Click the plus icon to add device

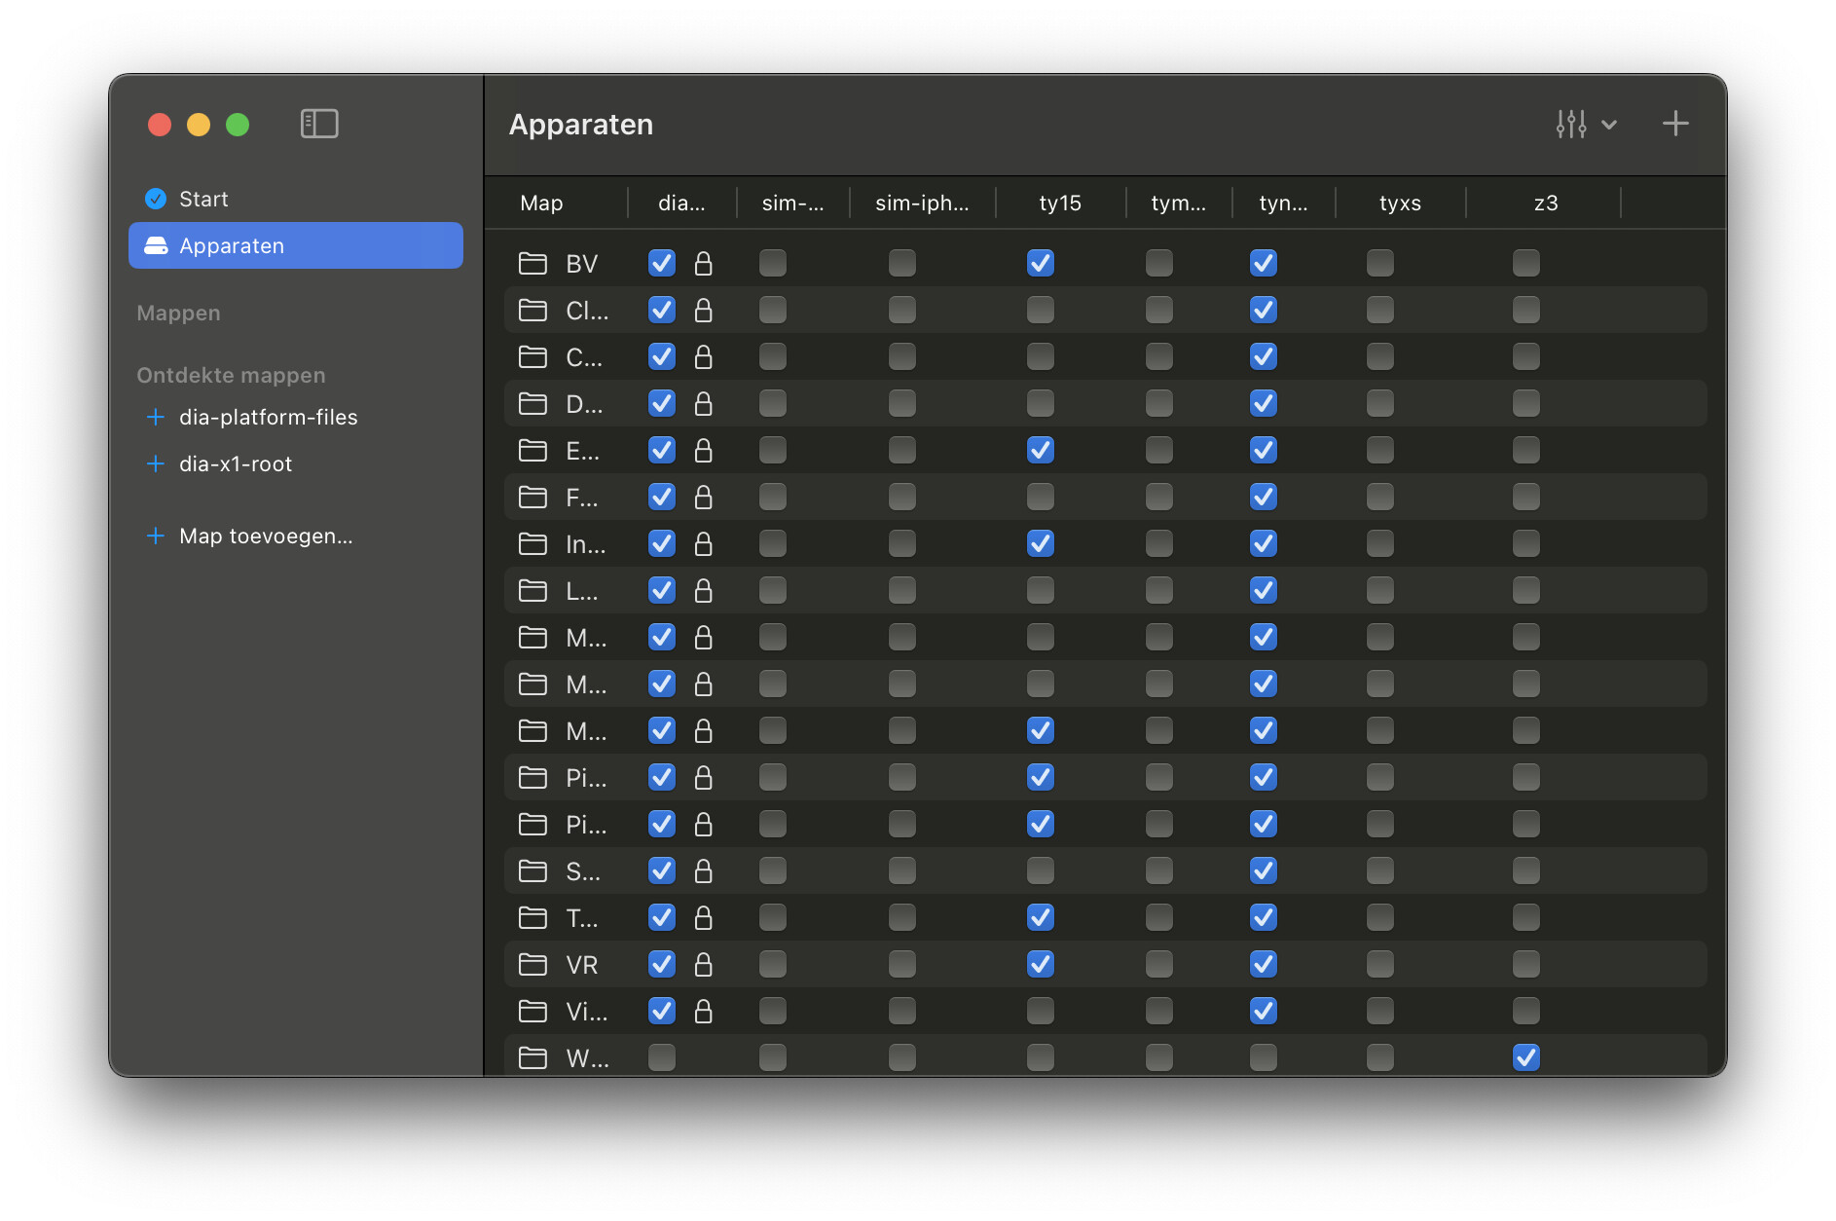1675,124
